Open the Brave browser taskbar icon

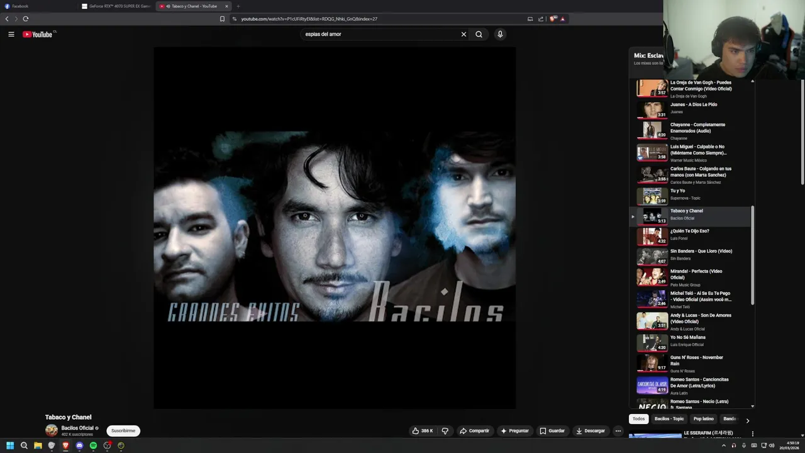click(x=65, y=445)
